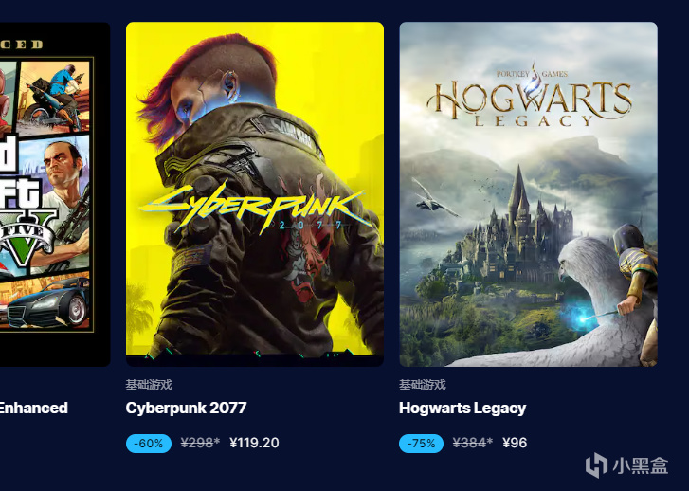
Task: Click the ¥96 sale price
Action: [515, 443]
